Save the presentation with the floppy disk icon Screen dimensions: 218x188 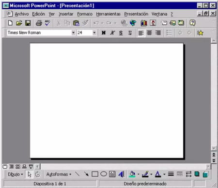click(28, 23)
